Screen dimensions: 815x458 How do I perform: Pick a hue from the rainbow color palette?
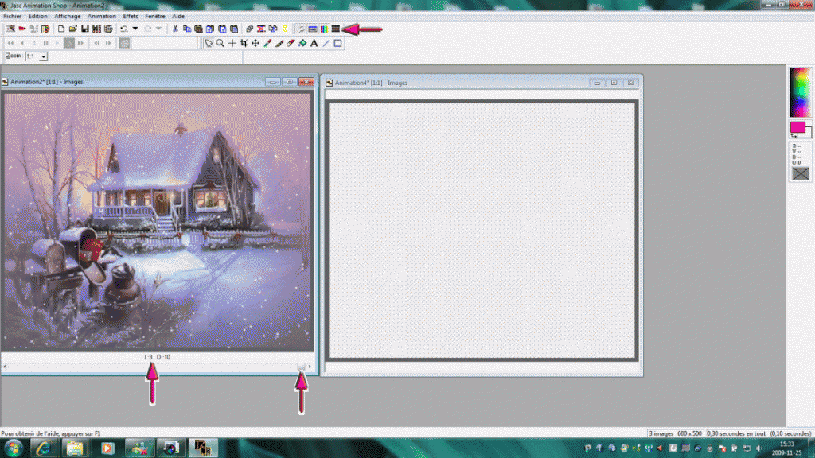(x=800, y=92)
